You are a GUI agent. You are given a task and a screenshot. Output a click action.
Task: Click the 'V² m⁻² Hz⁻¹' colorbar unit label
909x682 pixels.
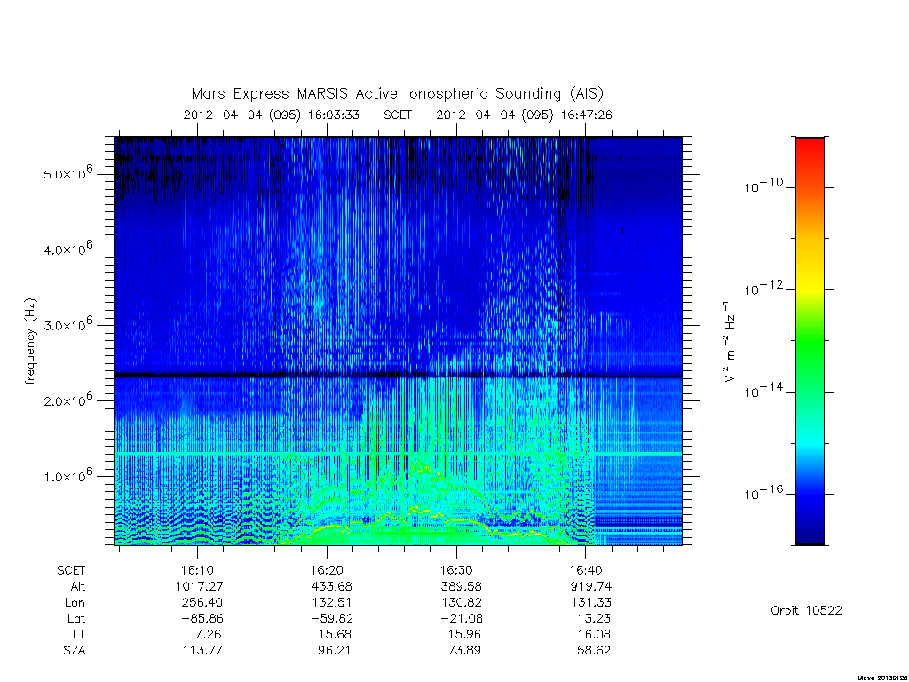click(730, 341)
